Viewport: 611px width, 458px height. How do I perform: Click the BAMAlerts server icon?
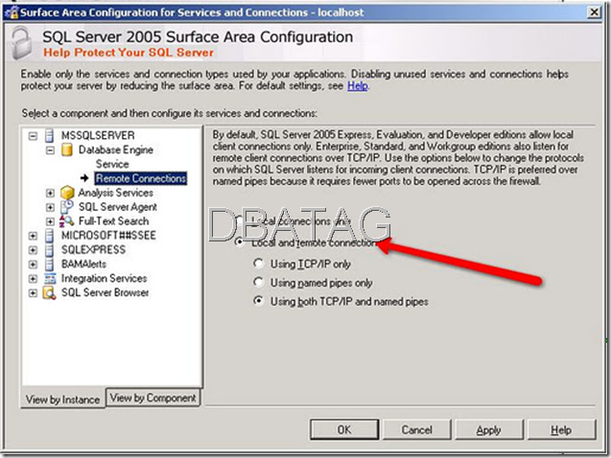point(50,264)
